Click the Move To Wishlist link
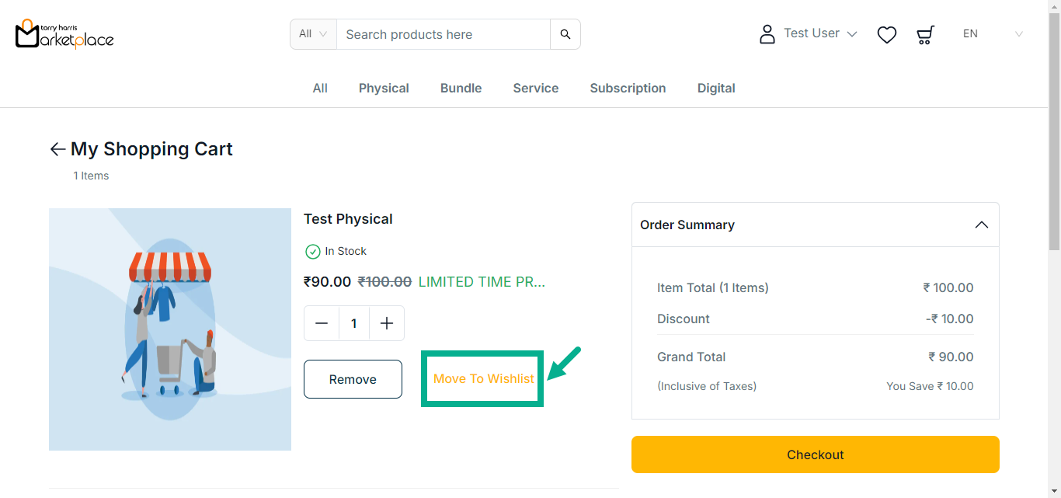Screen dimensions: 1061x498 click(x=483, y=379)
